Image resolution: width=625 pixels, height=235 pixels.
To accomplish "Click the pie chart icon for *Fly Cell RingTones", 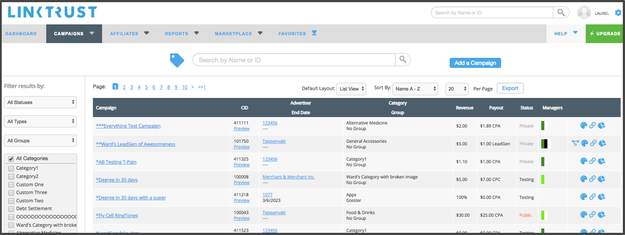I will coord(601,215).
